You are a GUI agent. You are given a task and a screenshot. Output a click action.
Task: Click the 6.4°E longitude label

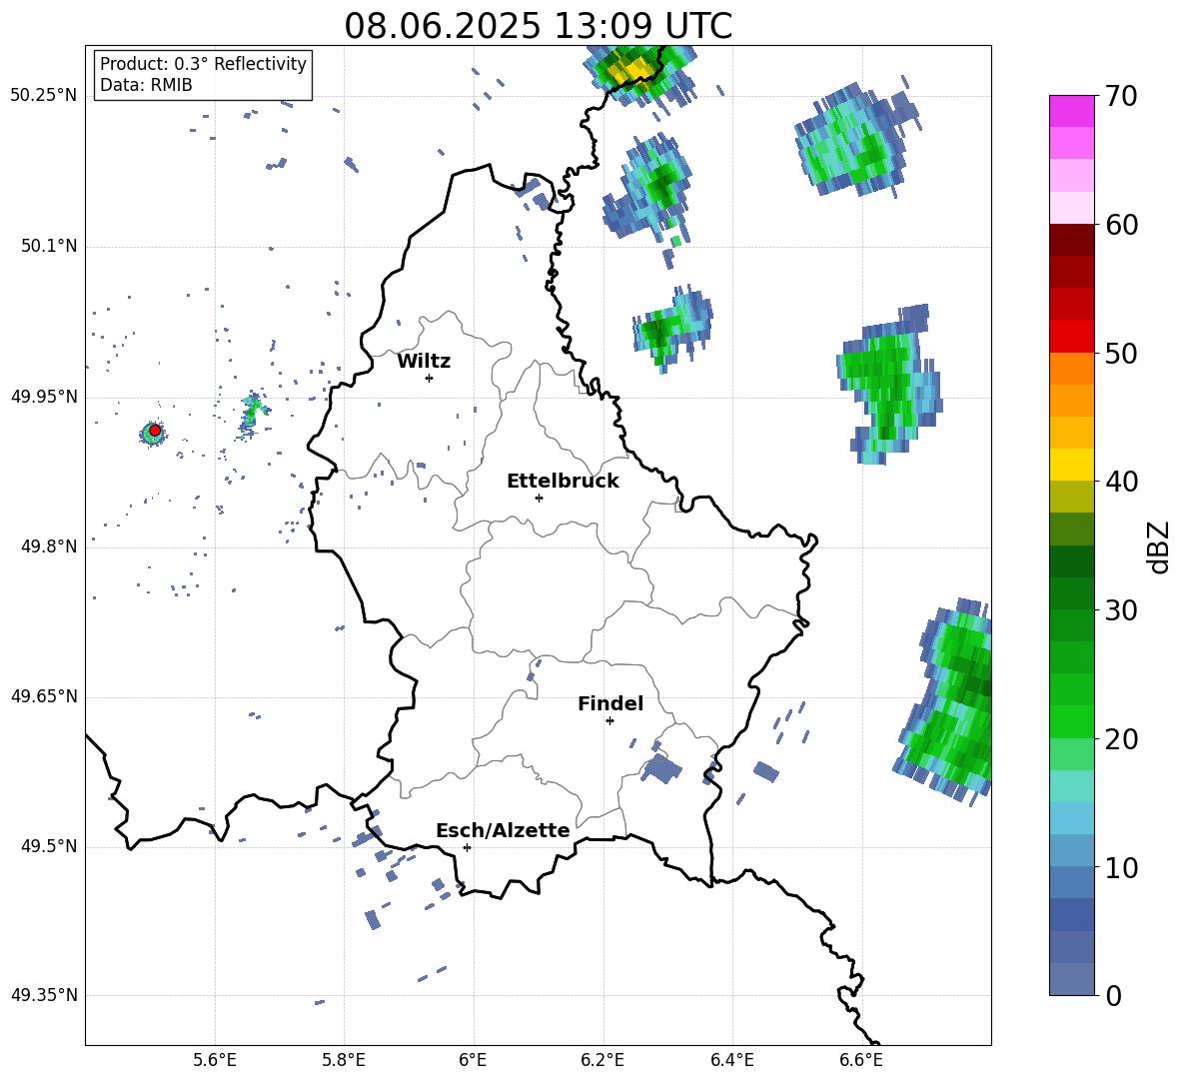(x=731, y=1060)
